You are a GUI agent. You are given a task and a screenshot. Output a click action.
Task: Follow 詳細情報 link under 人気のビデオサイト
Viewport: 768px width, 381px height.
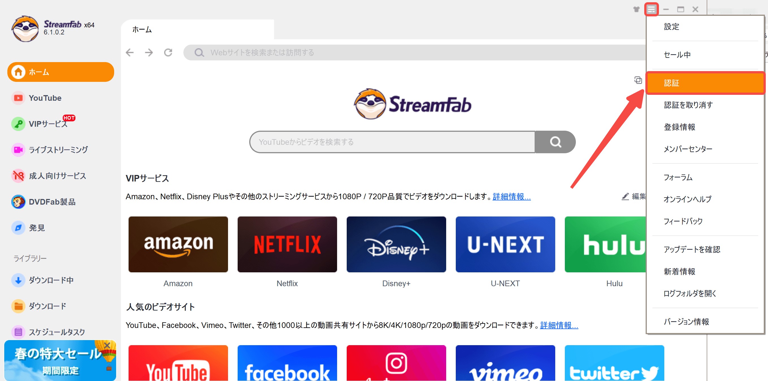pos(559,325)
